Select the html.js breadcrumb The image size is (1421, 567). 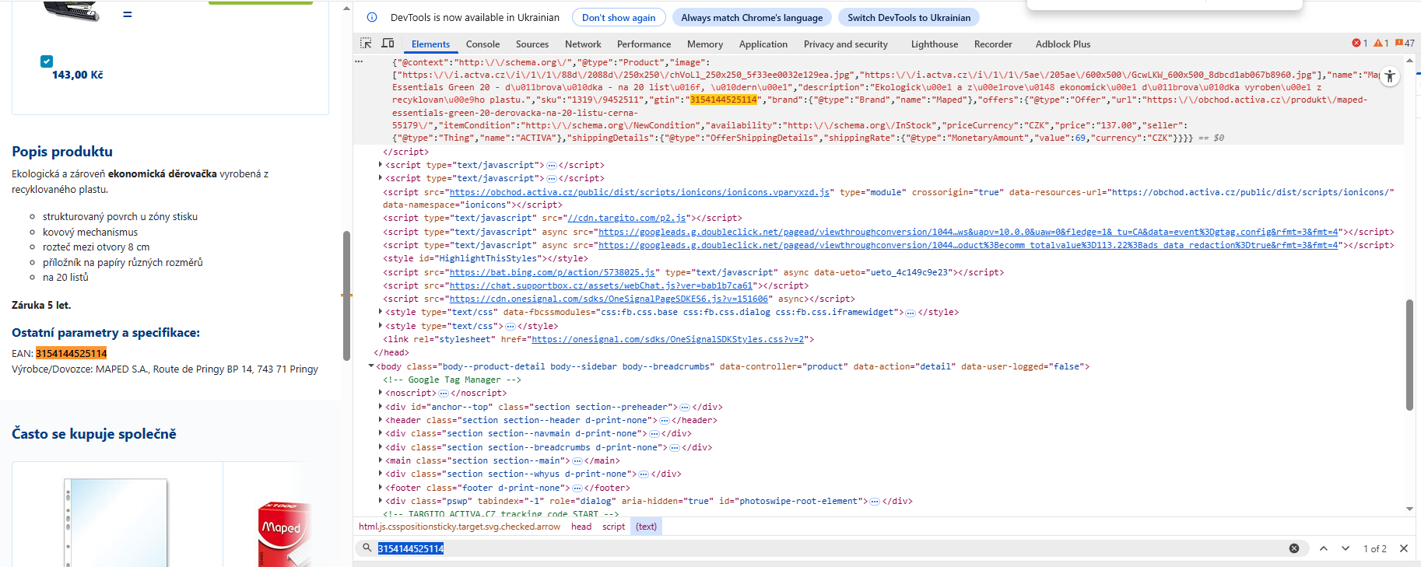pyautogui.click(x=459, y=527)
